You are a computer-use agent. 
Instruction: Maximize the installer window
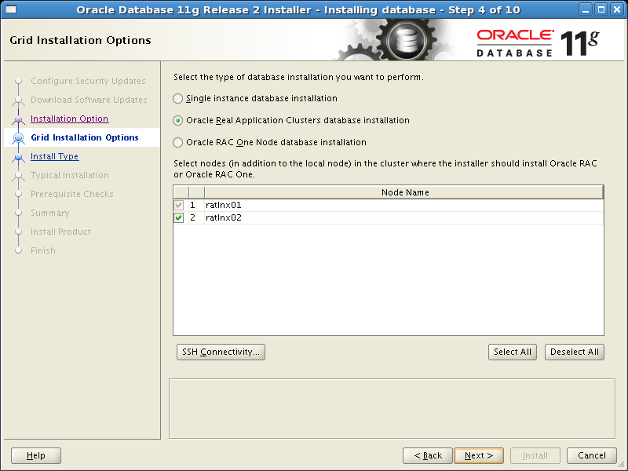pos(601,9)
